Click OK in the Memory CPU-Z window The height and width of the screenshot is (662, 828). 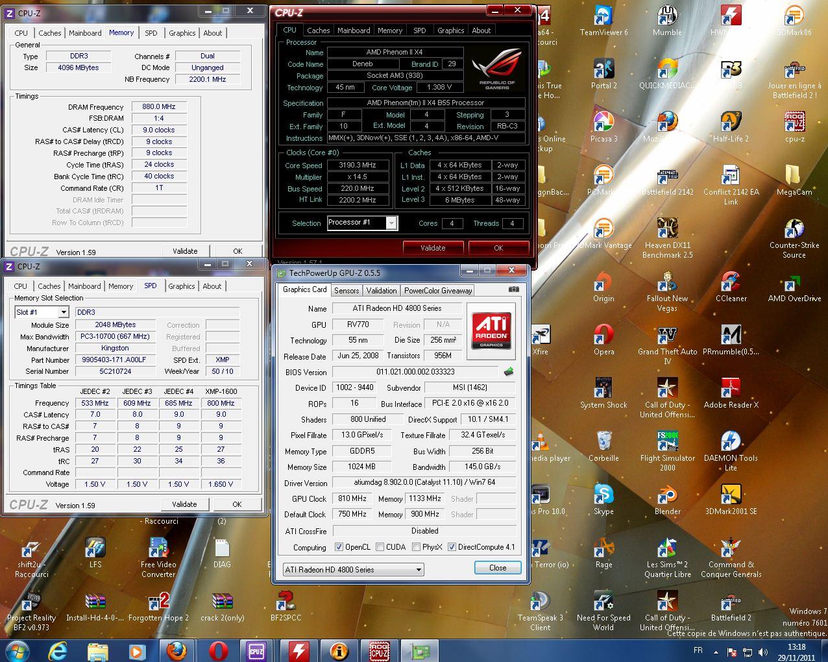point(237,251)
